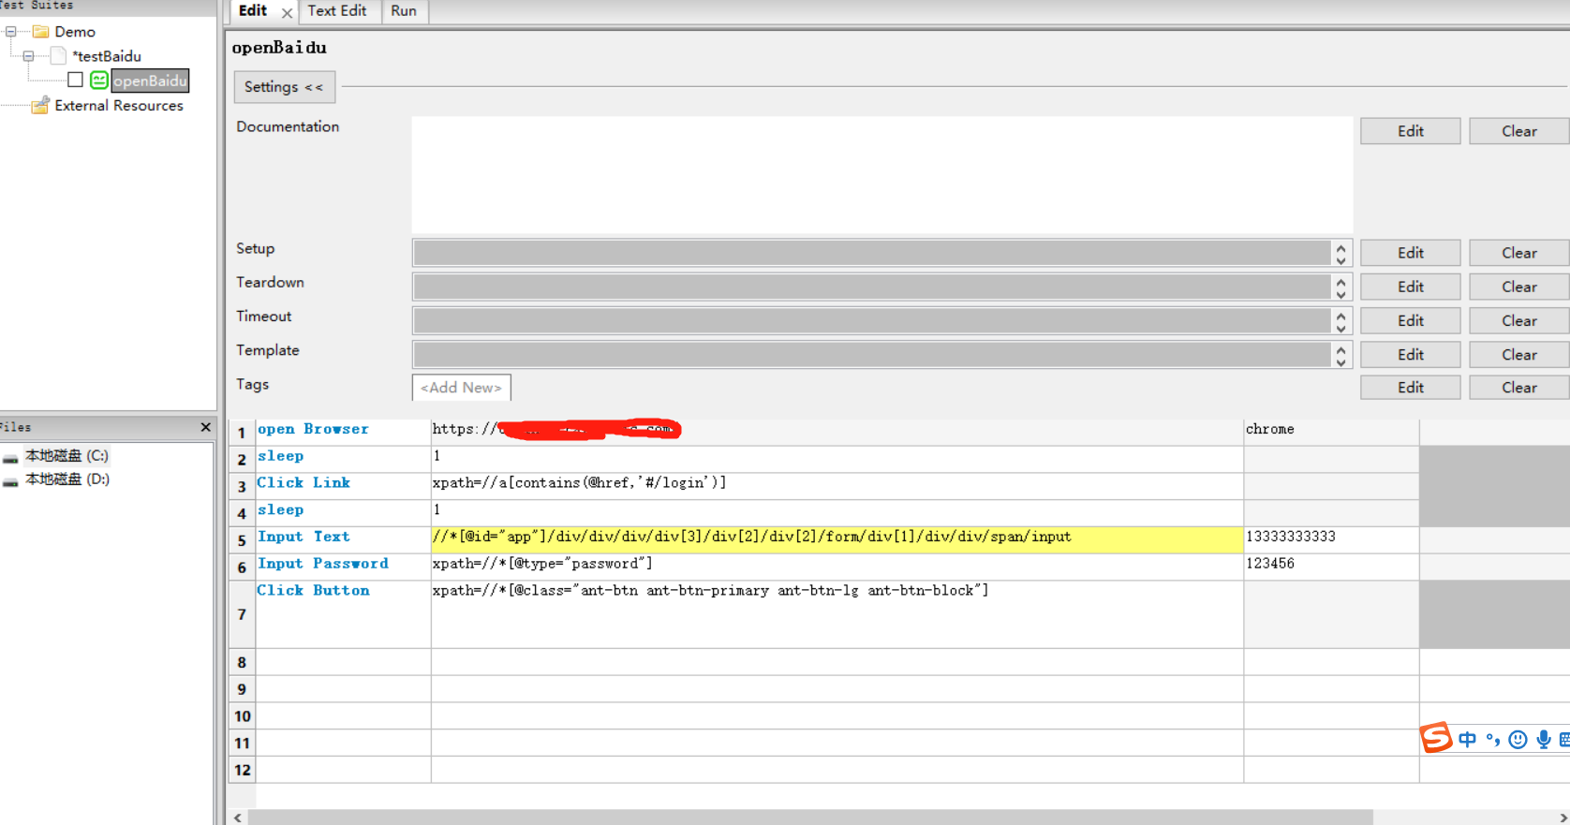Click Clear button for Template

[1518, 355]
